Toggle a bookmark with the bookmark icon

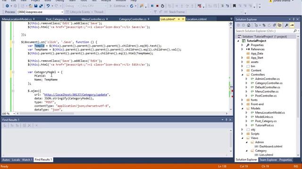click(x=235, y=6)
